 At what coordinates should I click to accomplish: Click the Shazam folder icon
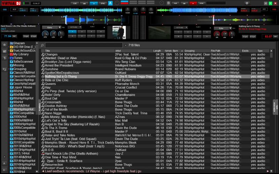click(x=12, y=43)
